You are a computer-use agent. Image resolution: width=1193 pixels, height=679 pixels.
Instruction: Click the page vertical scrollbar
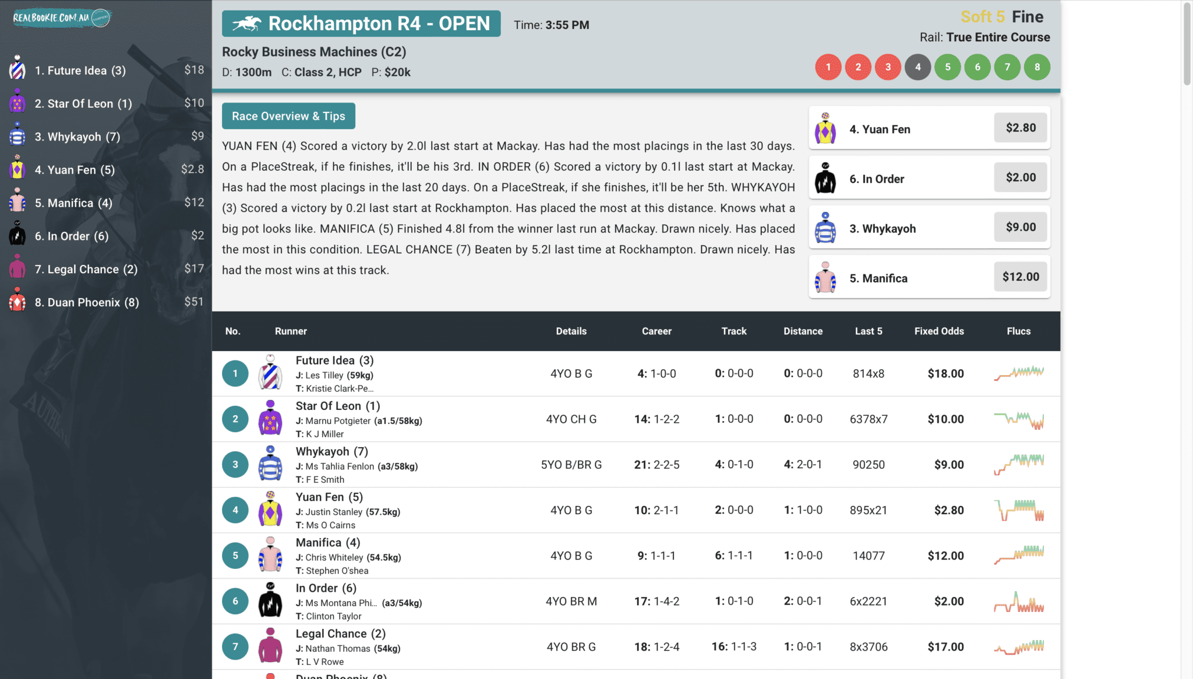pos(1187,44)
